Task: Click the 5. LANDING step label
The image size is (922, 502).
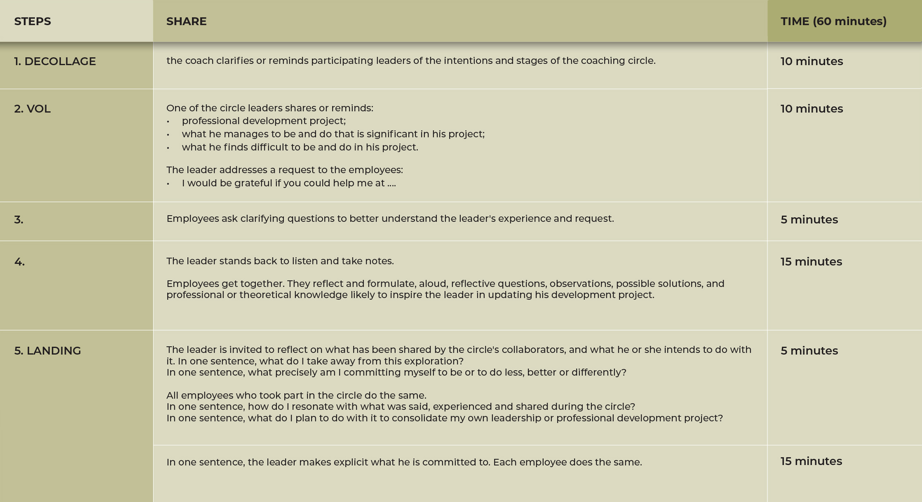Action: pyautogui.click(x=48, y=351)
